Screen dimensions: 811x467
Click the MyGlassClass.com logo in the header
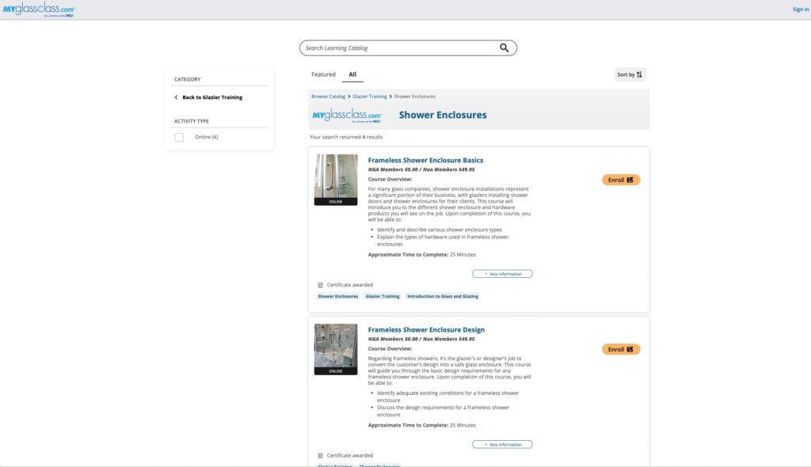click(39, 9)
